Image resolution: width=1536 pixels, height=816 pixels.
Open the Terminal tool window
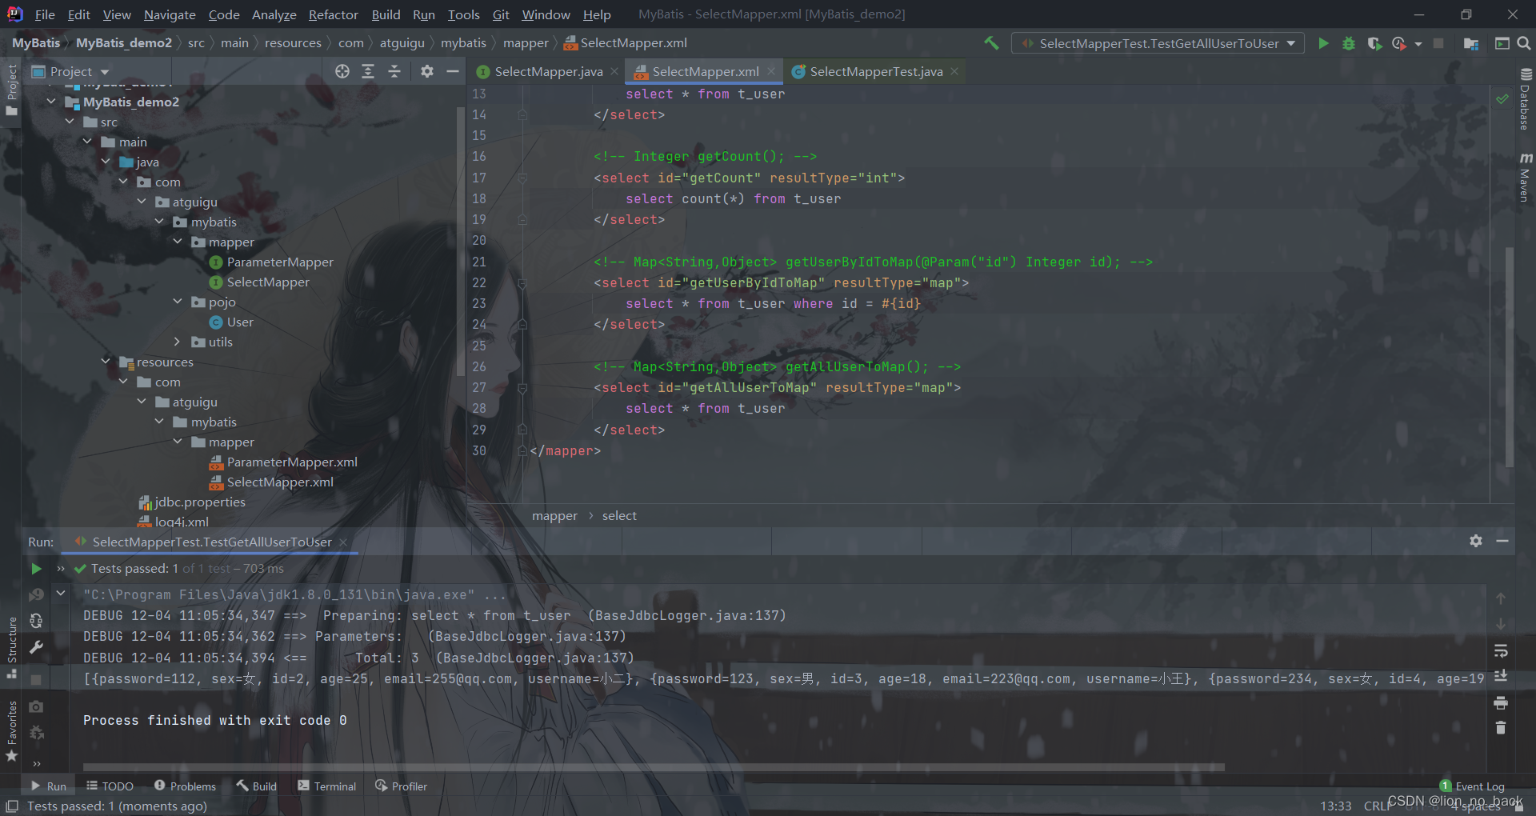point(326,786)
